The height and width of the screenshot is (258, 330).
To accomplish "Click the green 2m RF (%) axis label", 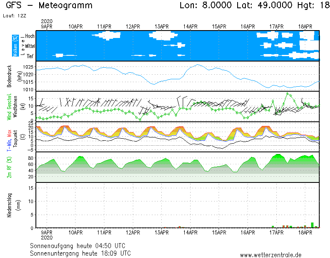I will (x=10, y=167).
